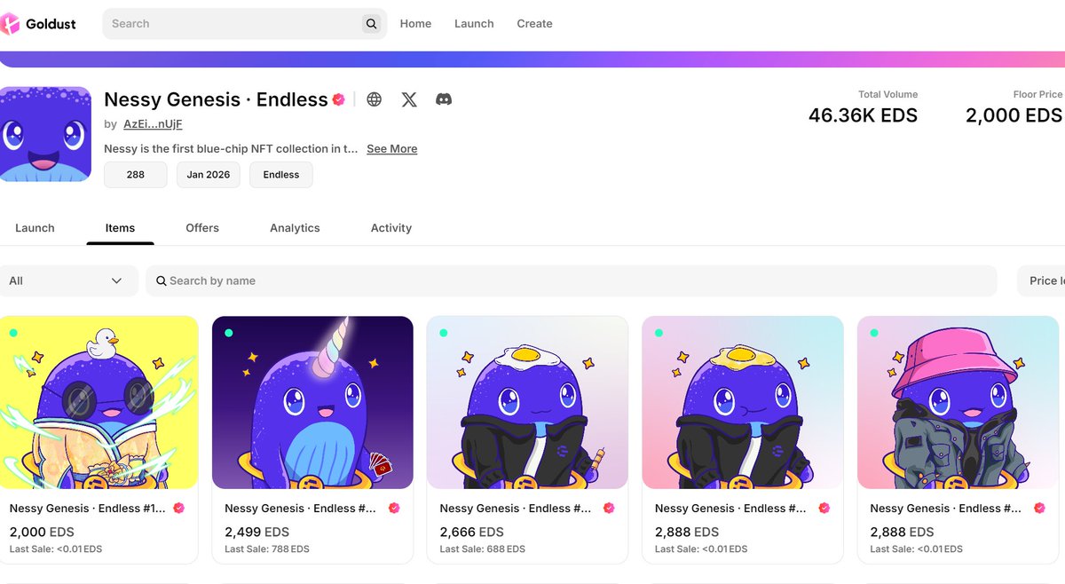Open the Price sort dropdown
The height and width of the screenshot is (584, 1065).
(1041, 280)
